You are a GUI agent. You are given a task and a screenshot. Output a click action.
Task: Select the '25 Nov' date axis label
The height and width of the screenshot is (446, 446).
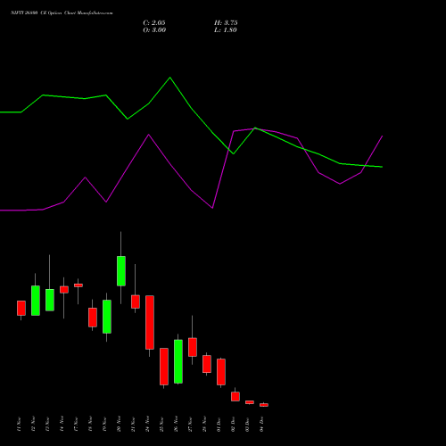[x=161, y=424]
